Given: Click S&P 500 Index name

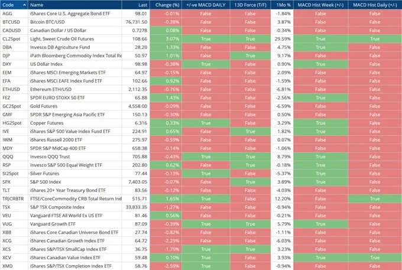Looking at the screenshot, I should [46, 182].
